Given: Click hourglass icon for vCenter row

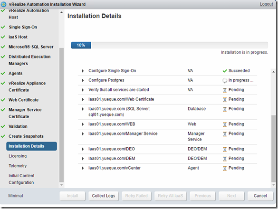Looking at the screenshot, I should pos(225,168).
